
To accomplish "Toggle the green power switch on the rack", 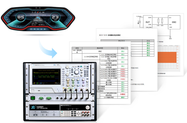I will click(33, 98).
